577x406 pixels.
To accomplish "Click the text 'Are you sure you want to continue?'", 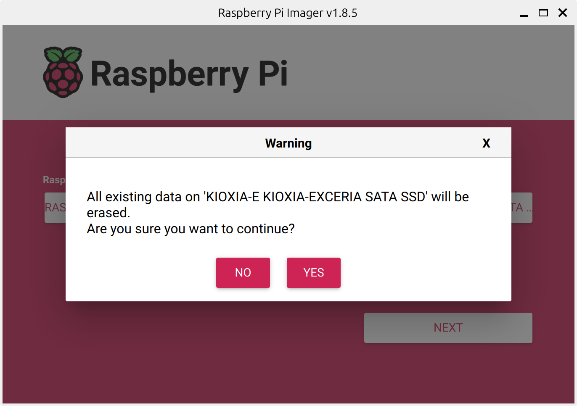I will click(191, 229).
